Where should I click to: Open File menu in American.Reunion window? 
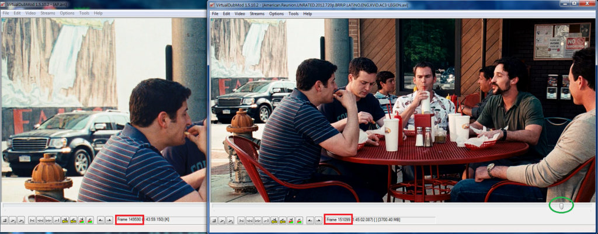215,14
